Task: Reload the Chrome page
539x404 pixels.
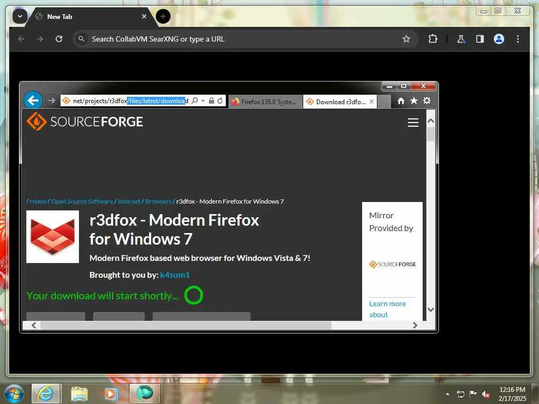Action: tap(59, 39)
